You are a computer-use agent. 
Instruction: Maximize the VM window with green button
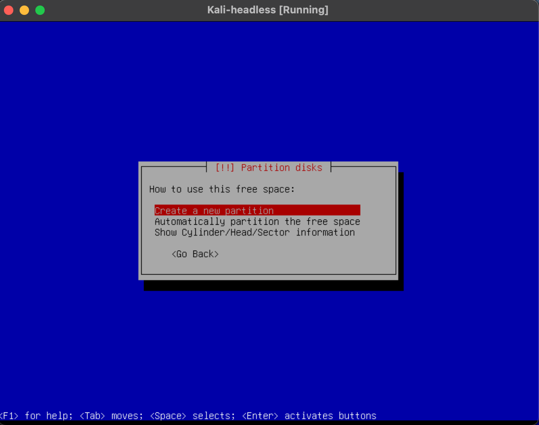coord(40,10)
